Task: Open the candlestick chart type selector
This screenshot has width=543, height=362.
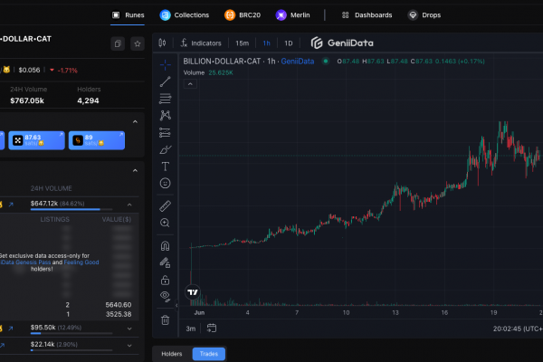Action: pos(162,43)
